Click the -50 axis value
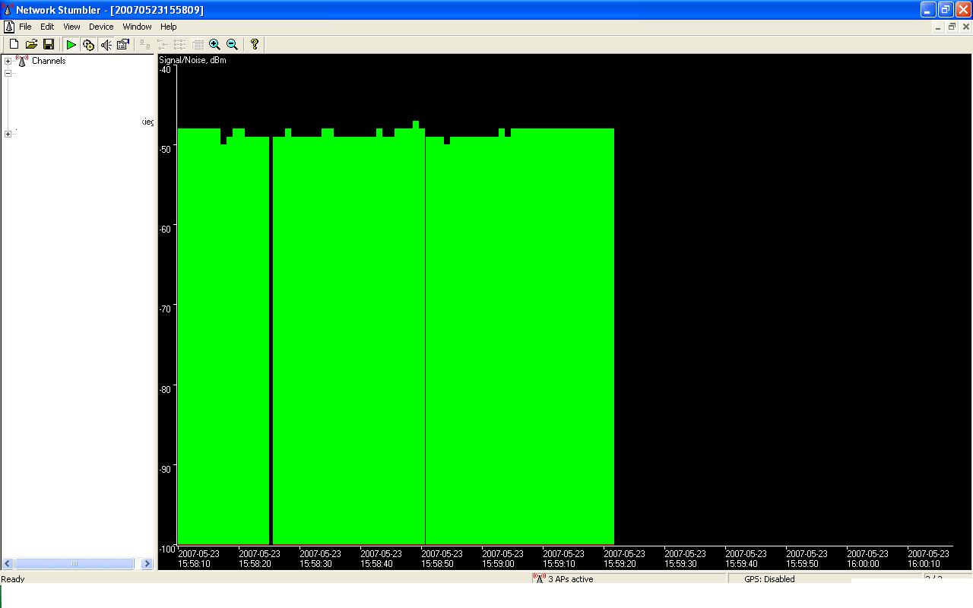 point(165,149)
